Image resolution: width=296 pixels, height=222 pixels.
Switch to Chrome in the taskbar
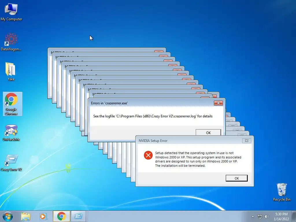tap(61, 216)
